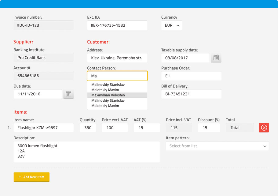Click the red Supplier: heading

[x=23, y=42]
